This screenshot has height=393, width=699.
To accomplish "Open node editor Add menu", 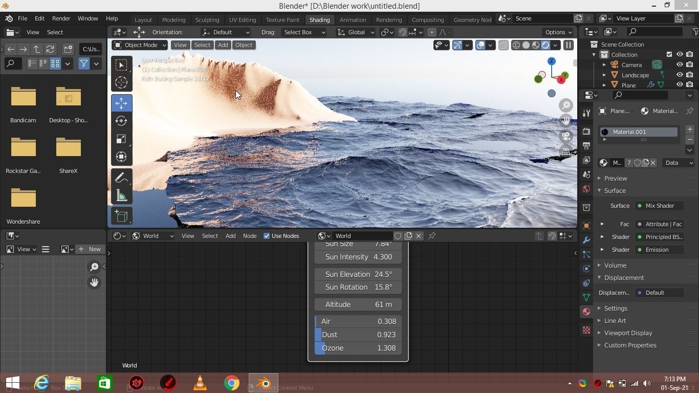I will 230,236.
